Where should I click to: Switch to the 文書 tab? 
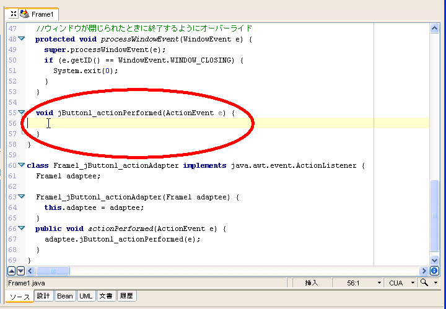(106, 296)
